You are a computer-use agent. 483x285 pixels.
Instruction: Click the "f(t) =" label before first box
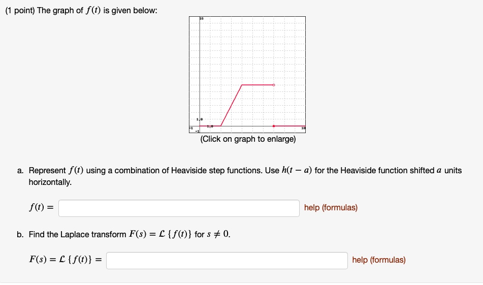[41, 207]
